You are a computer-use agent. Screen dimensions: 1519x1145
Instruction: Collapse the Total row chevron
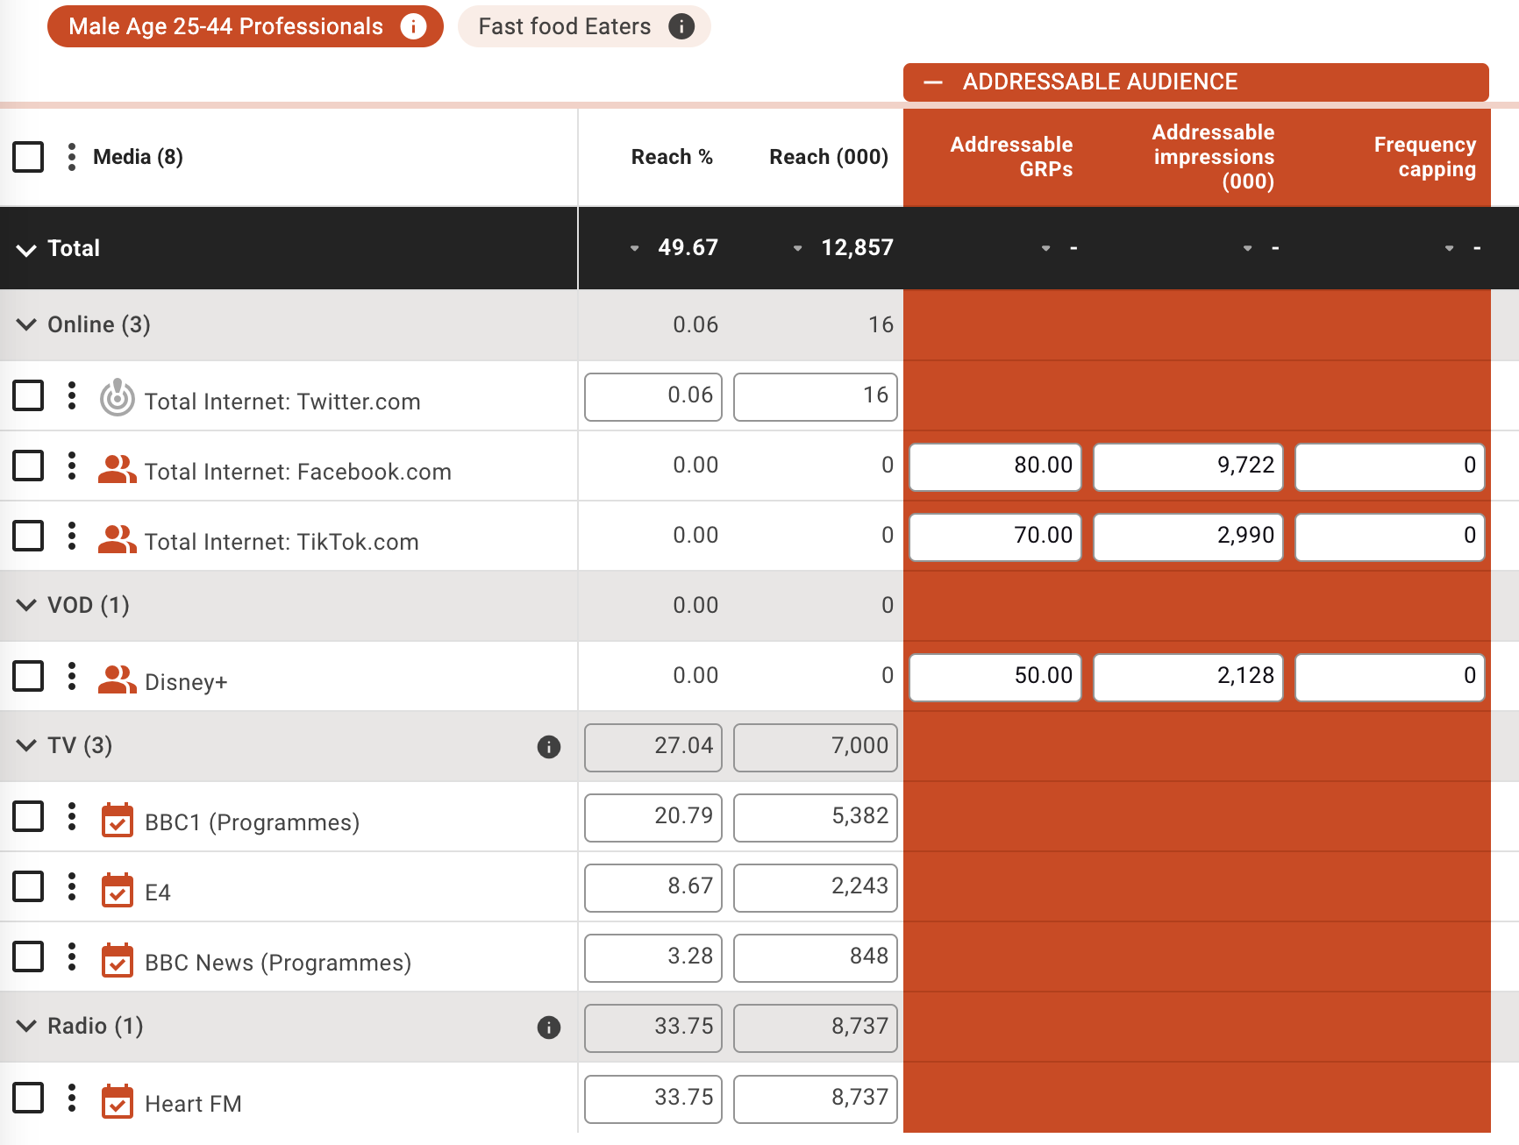click(x=26, y=250)
